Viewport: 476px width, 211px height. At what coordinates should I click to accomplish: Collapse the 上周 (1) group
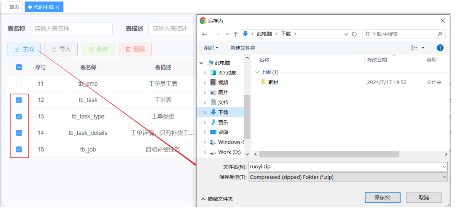tap(257, 72)
